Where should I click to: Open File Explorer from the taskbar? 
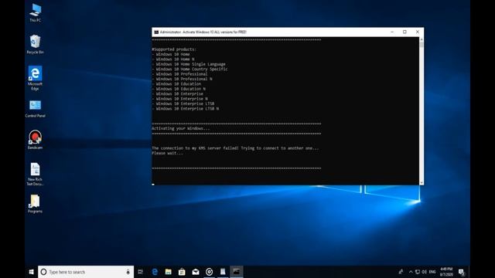[169, 272]
